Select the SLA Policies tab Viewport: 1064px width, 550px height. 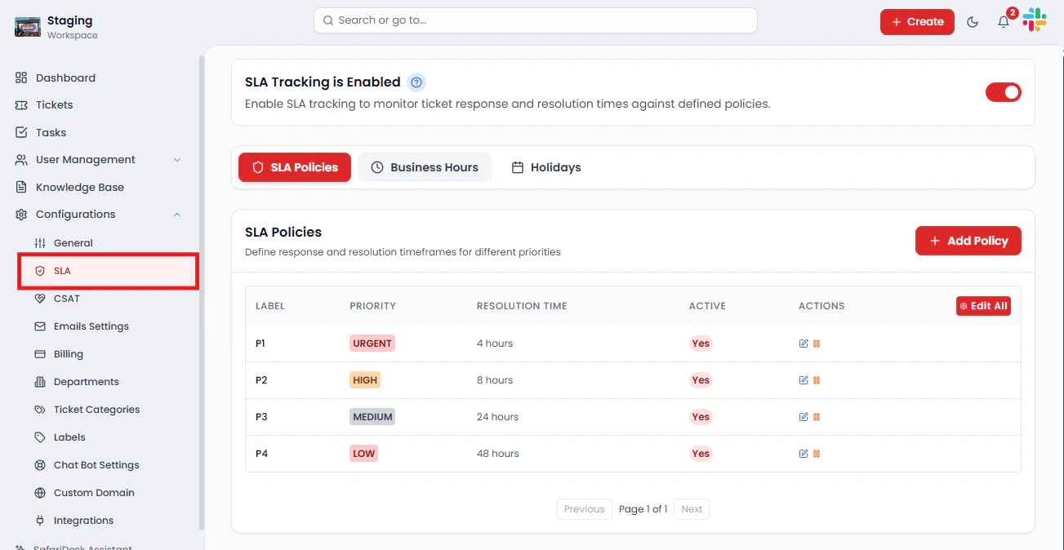point(295,167)
